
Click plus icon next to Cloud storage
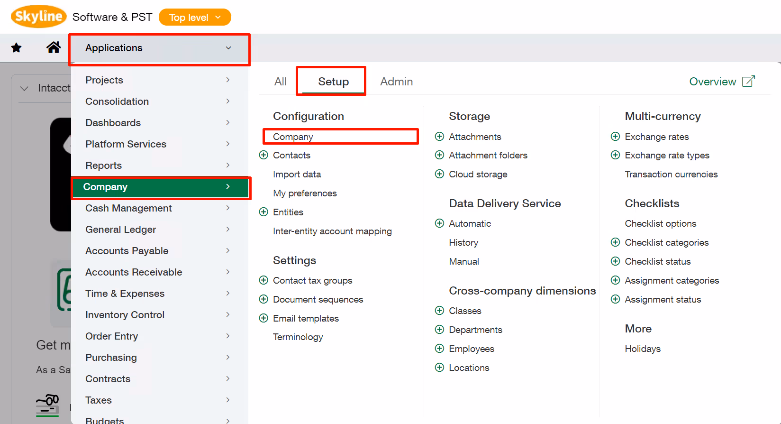tap(439, 174)
